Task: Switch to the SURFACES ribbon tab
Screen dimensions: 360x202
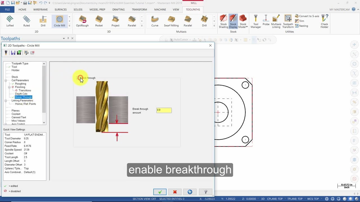Action: pyautogui.click(x=60, y=10)
